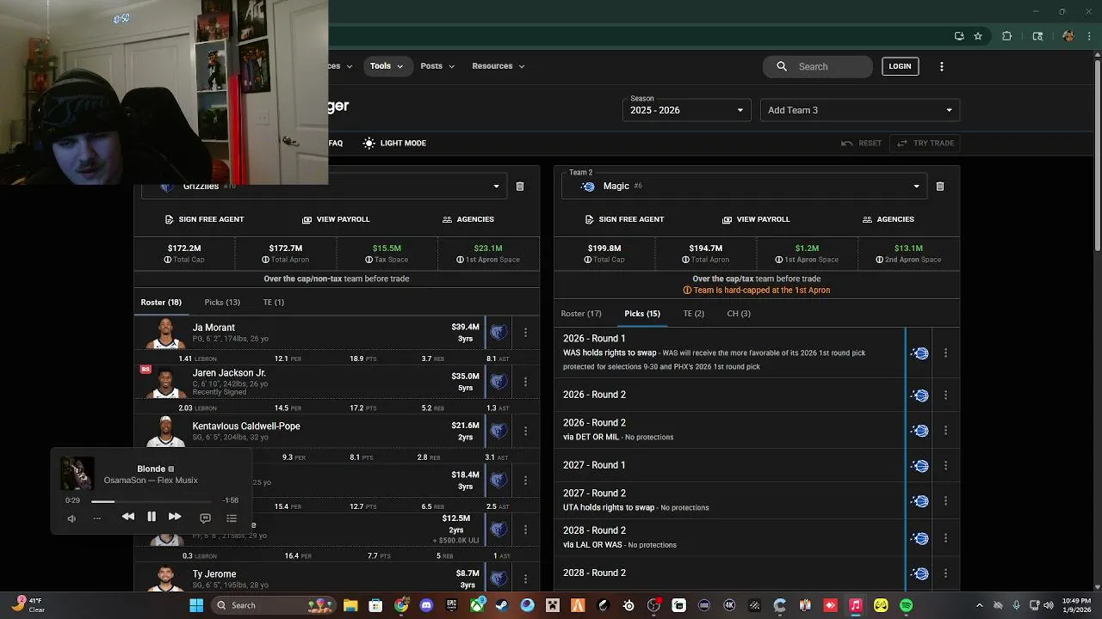
Task: Delete the Magic team with trash icon
Action: 940,187
